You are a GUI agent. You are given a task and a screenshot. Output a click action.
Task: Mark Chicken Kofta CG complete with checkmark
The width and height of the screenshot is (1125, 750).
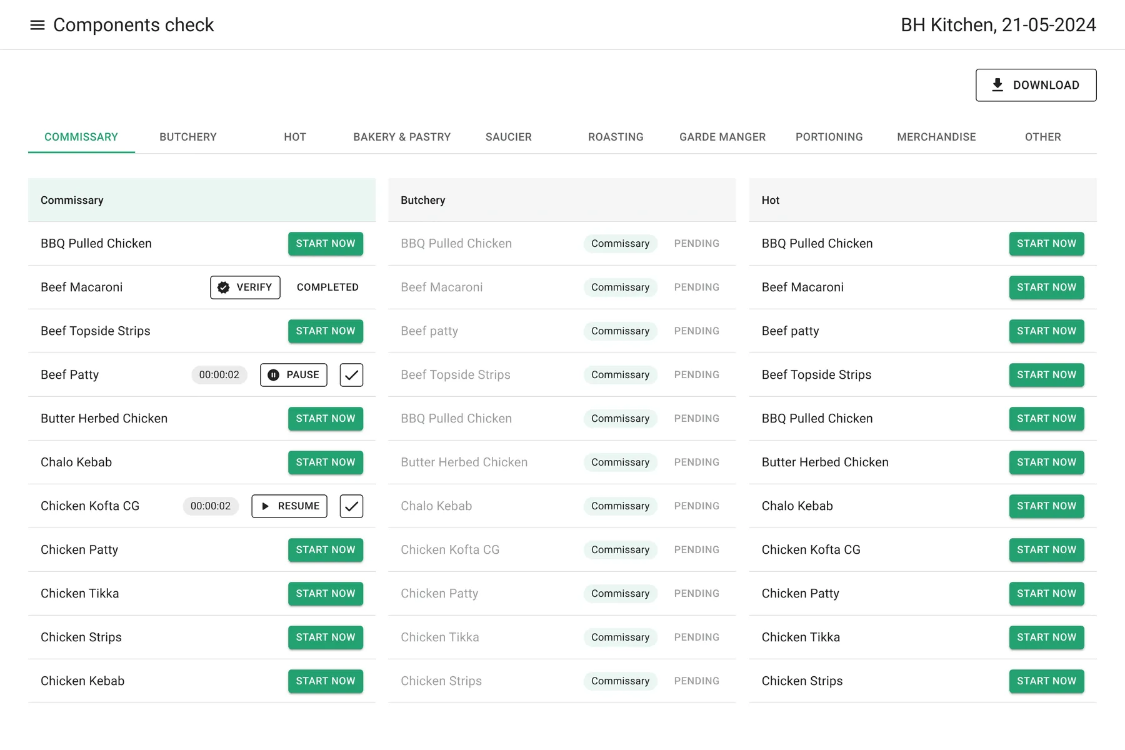pyautogui.click(x=351, y=506)
